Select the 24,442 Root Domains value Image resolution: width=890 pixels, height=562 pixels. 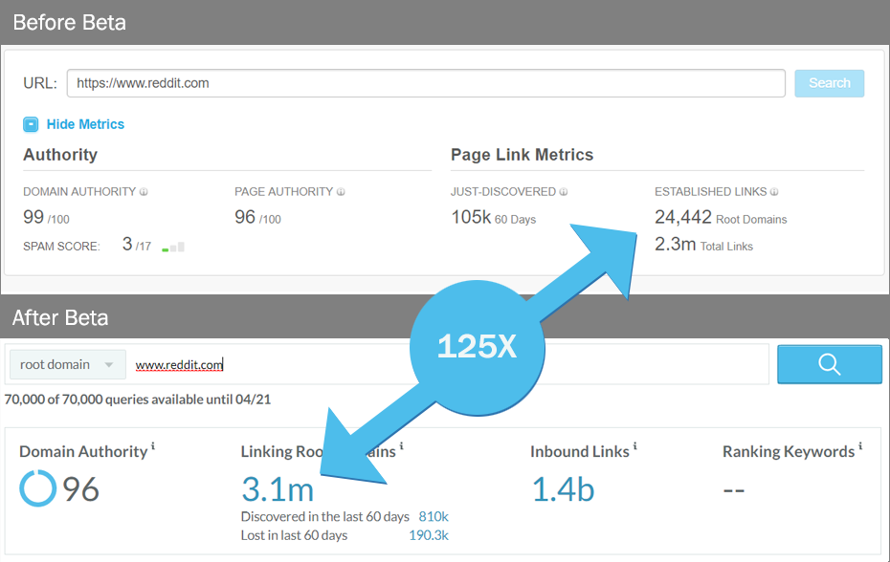click(721, 217)
